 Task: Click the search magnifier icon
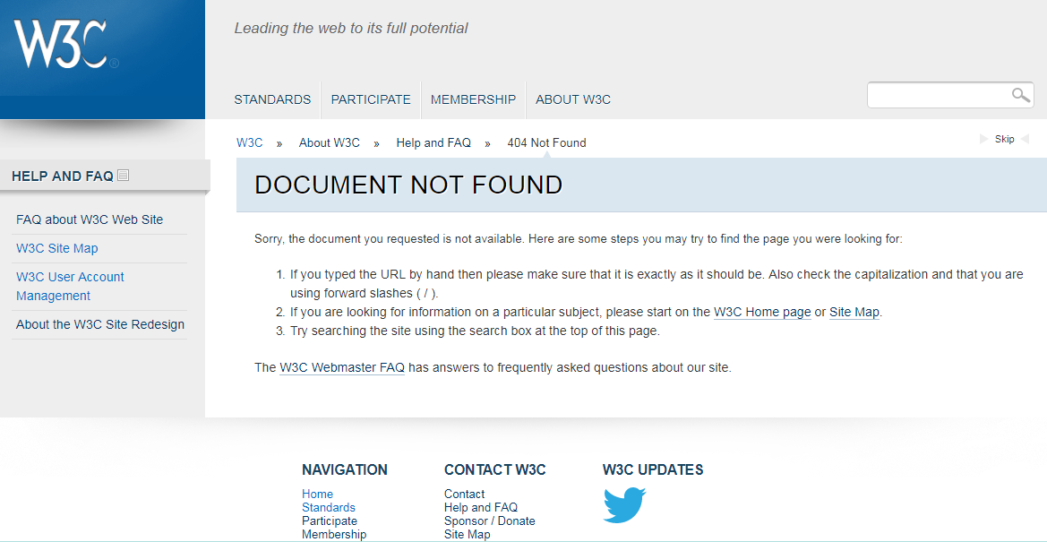click(1020, 95)
